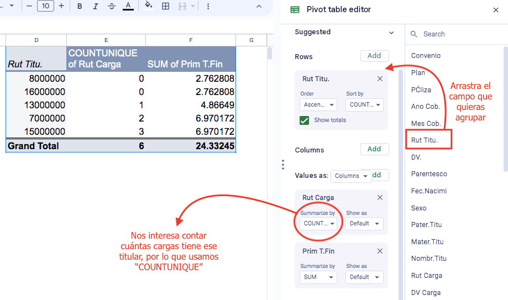The width and height of the screenshot is (508, 300).
Task: Click the search magnifier icon
Action: click(x=413, y=34)
